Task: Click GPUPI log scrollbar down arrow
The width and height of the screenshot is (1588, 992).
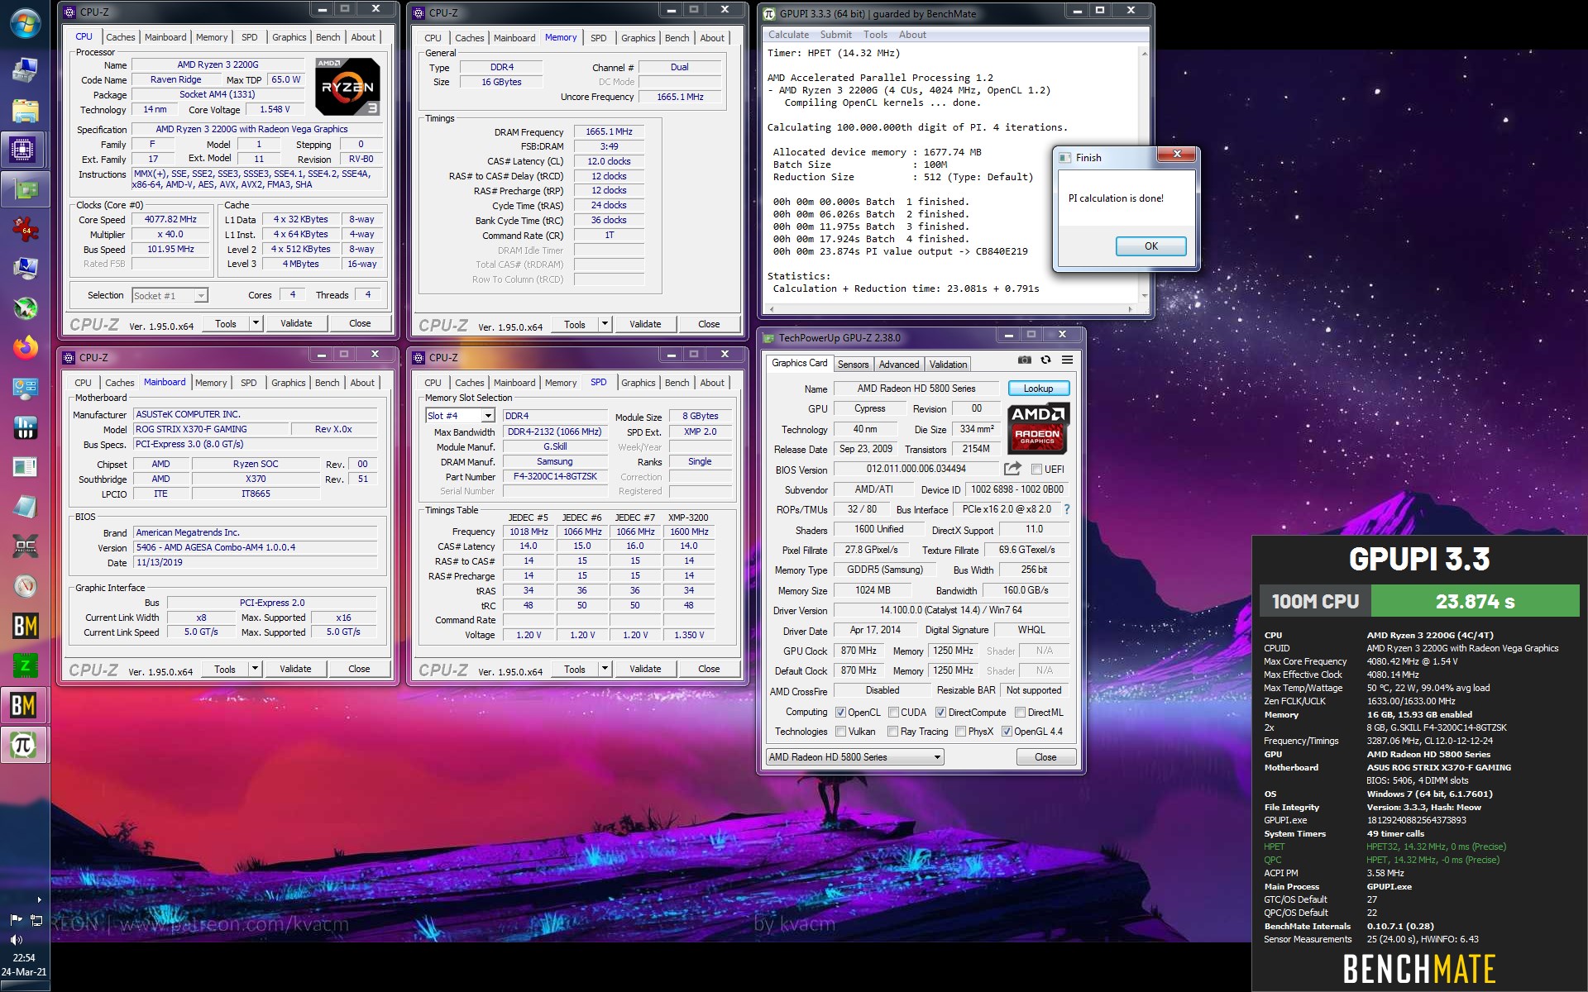Action: point(1144,295)
